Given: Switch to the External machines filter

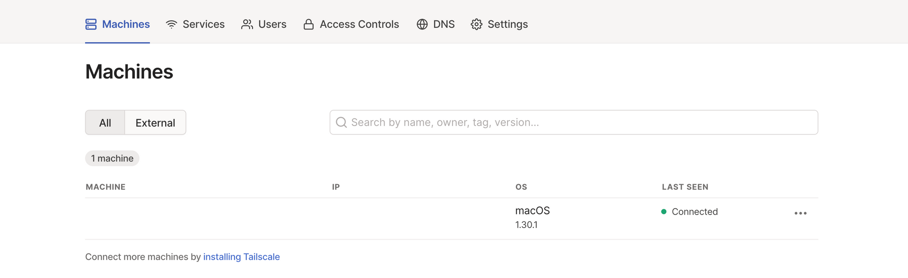Looking at the screenshot, I should point(155,122).
